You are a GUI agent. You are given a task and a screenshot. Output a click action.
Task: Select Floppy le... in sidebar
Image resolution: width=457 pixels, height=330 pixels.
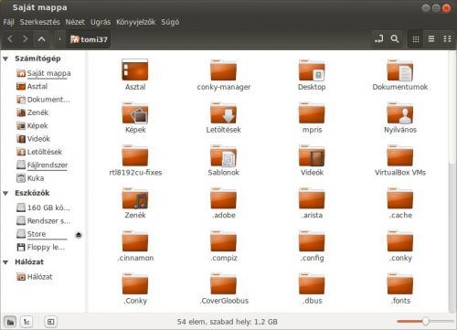pyautogui.click(x=41, y=247)
